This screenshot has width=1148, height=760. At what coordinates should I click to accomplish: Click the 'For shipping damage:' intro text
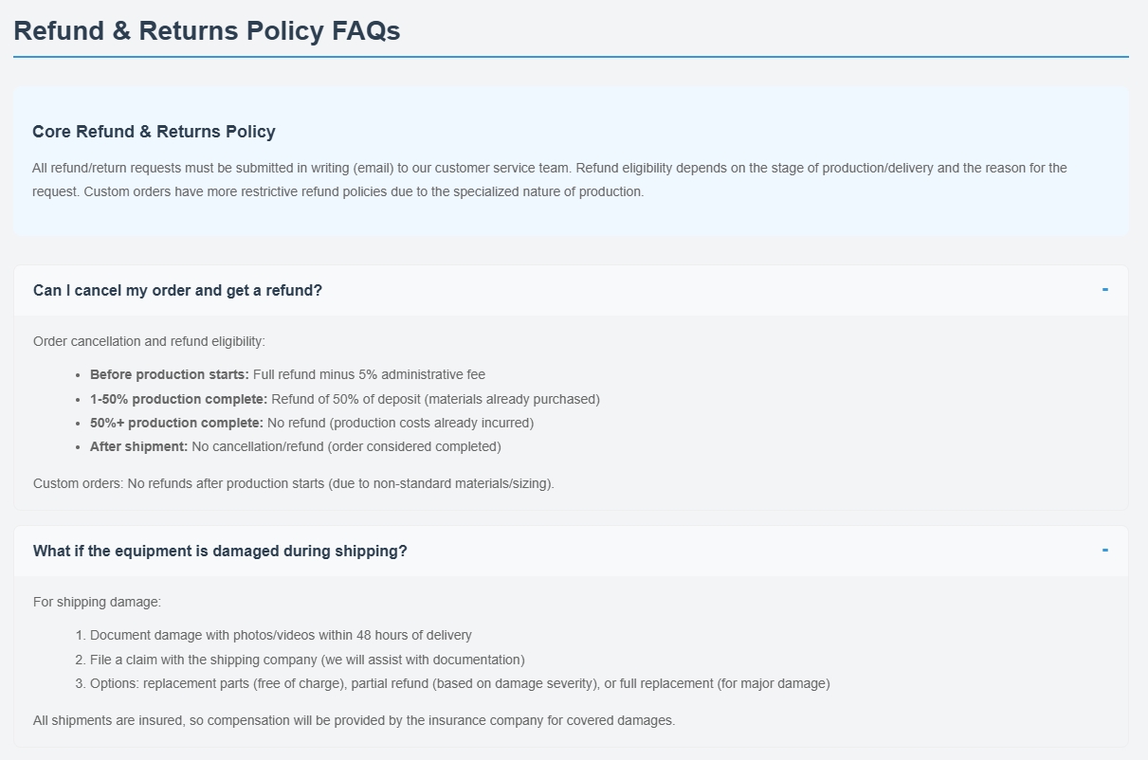97,602
